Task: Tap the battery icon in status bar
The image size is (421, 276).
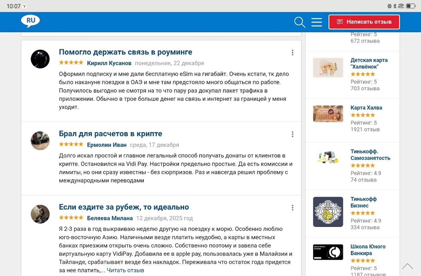Action: pos(411,6)
